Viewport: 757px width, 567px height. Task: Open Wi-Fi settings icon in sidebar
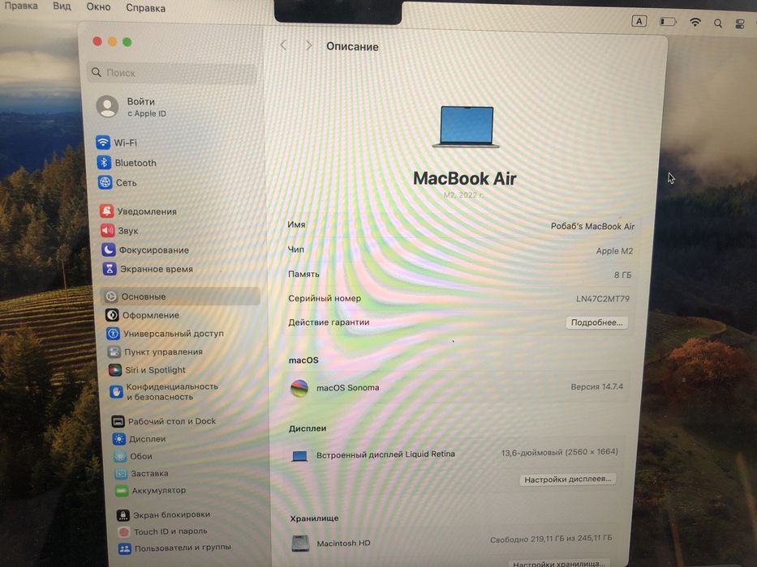pos(103,143)
